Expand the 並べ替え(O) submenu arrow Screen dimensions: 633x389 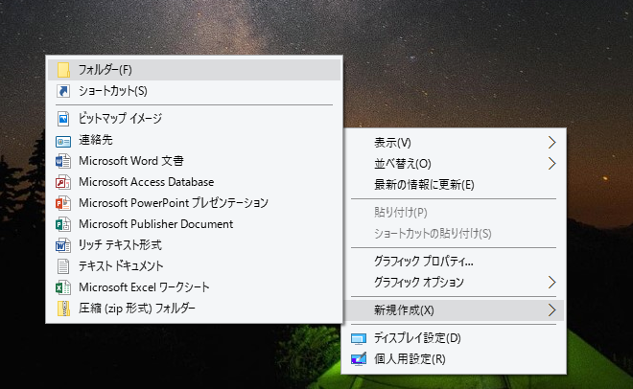pyautogui.click(x=551, y=164)
